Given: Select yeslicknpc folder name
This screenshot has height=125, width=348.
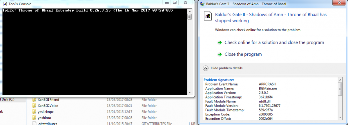Looking at the screenshot, I should (46, 112).
